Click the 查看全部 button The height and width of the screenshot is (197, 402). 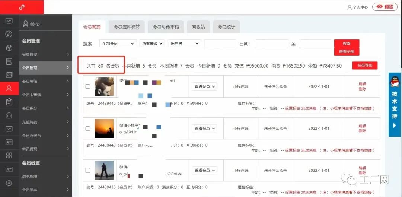(x=347, y=51)
